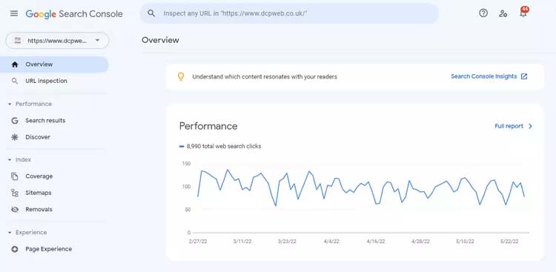Viewport: 556px width, 272px height.
Task: Click the Performance card heading
Action: [208, 126]
